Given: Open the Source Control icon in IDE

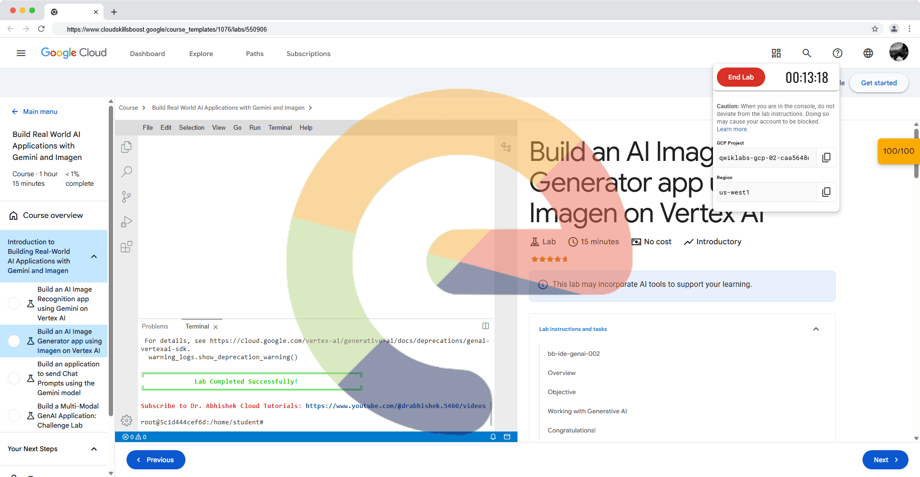Looking at the screenshot, I should pyautogui.click(x=126, y=197).
